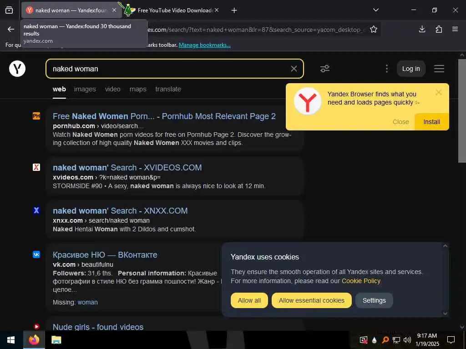This screenshot has width=466, height=349.
Task: Open the translate tab
Action: coord(168,89)
